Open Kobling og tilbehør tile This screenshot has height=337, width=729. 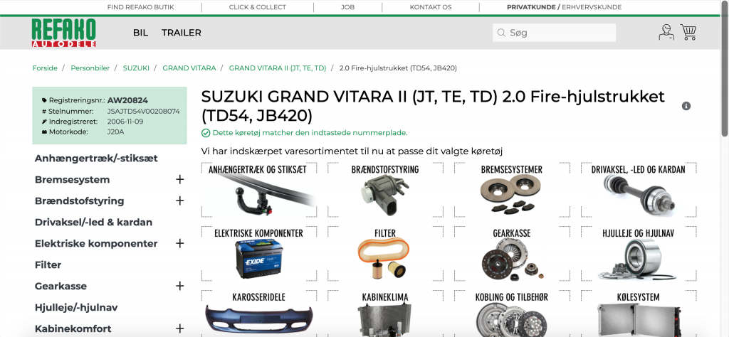[x=511, y=314]
